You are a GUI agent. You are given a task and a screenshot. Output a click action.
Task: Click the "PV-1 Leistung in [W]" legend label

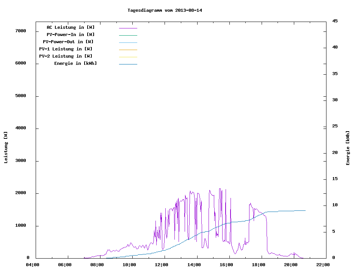coord(66,49)
